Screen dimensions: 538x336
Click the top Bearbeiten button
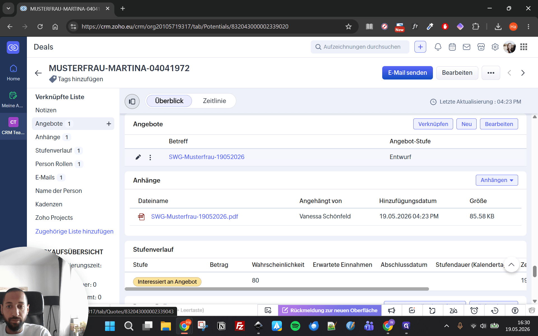click(457, 73)
